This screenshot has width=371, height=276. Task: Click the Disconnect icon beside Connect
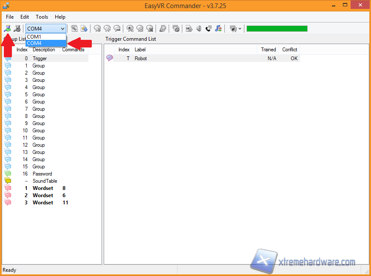(x=17, y=28)
